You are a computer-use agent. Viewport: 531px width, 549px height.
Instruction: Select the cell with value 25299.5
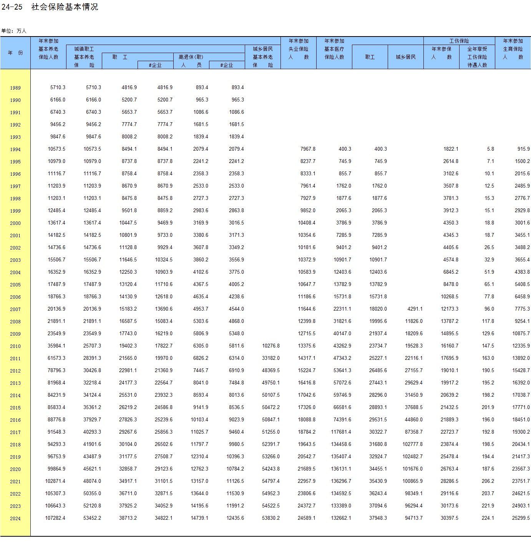pos(521,518)
